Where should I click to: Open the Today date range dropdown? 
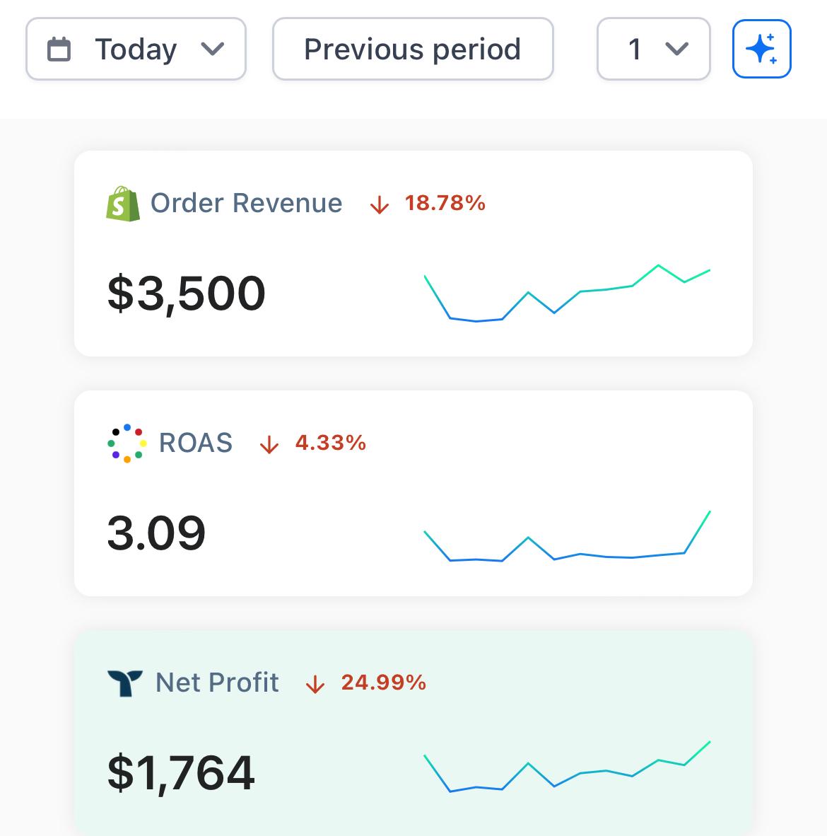[136, 49]
